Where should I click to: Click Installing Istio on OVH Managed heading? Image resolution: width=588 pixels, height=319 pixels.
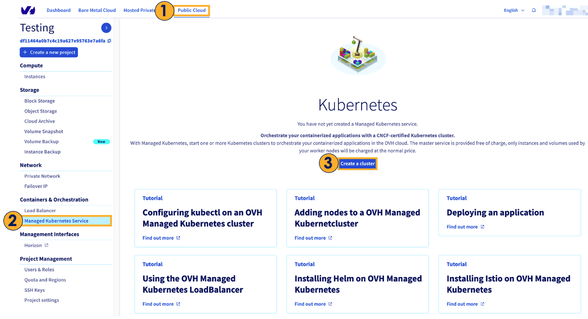508,284
